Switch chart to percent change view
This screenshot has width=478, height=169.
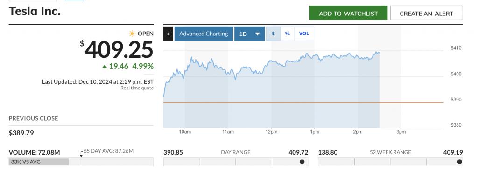(288, 34)
